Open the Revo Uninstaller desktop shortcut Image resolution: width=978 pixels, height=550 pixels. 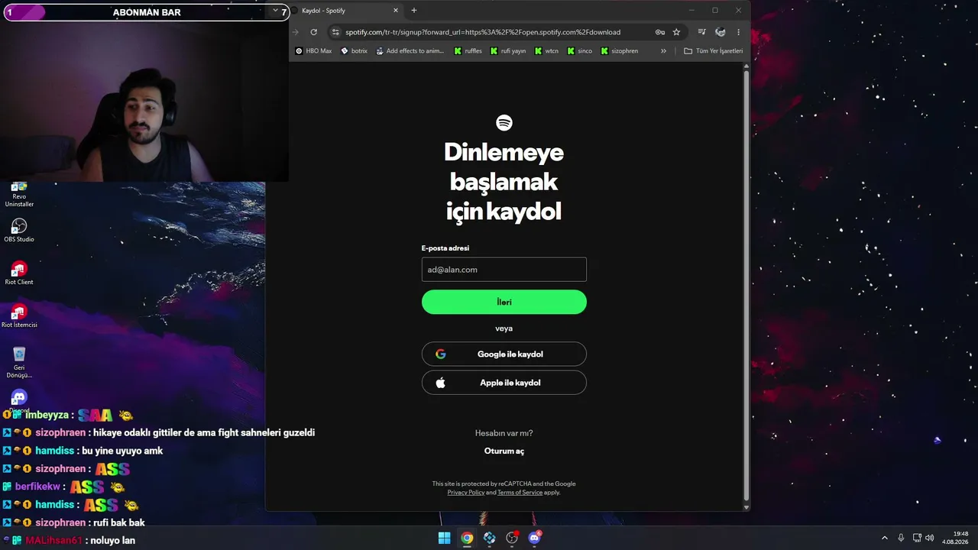coord(19,195)
